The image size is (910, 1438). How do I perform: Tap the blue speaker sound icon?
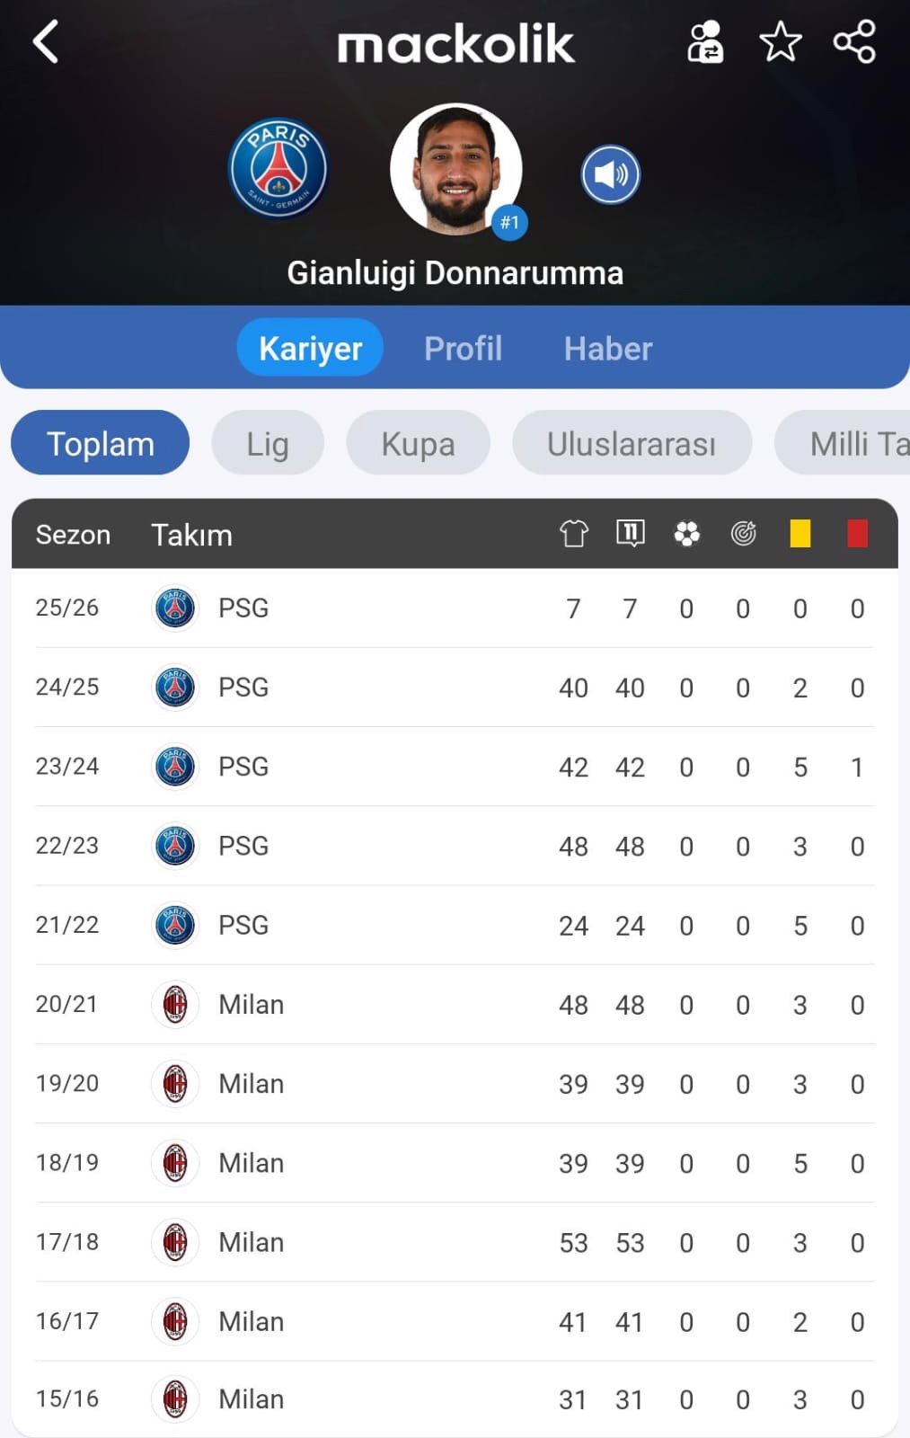pos(611,174)
